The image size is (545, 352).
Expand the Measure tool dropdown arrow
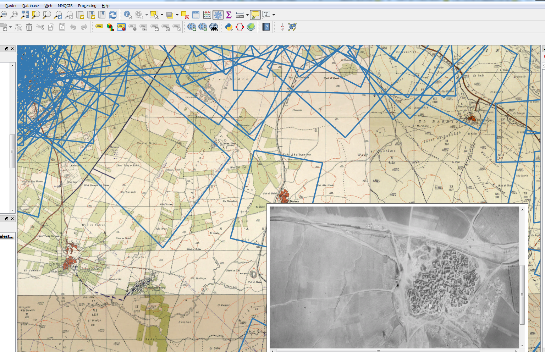click(247, 15)
